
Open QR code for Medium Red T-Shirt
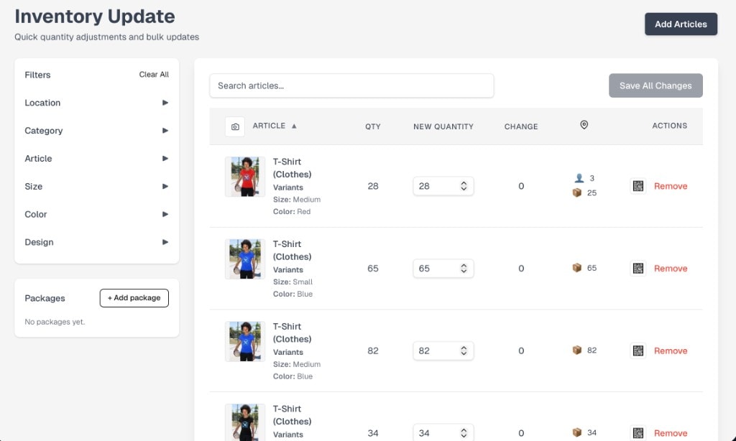pyautogui.click(x=638, y=186)
